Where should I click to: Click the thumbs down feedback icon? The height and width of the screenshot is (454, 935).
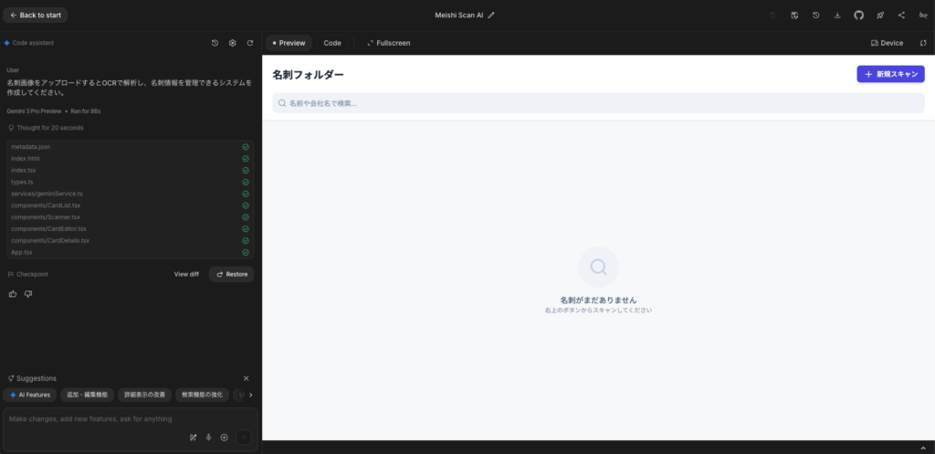tap(28, 294)
